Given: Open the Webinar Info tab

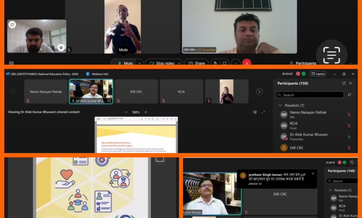Looking at the screenshot, I should click(97, 74).
